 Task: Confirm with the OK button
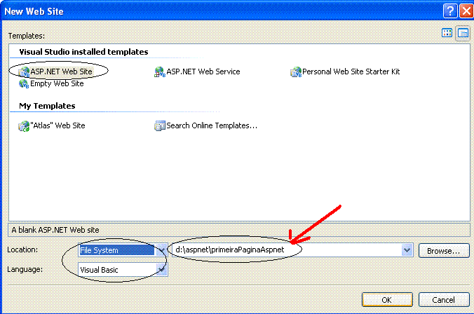[x=387, y=299]
